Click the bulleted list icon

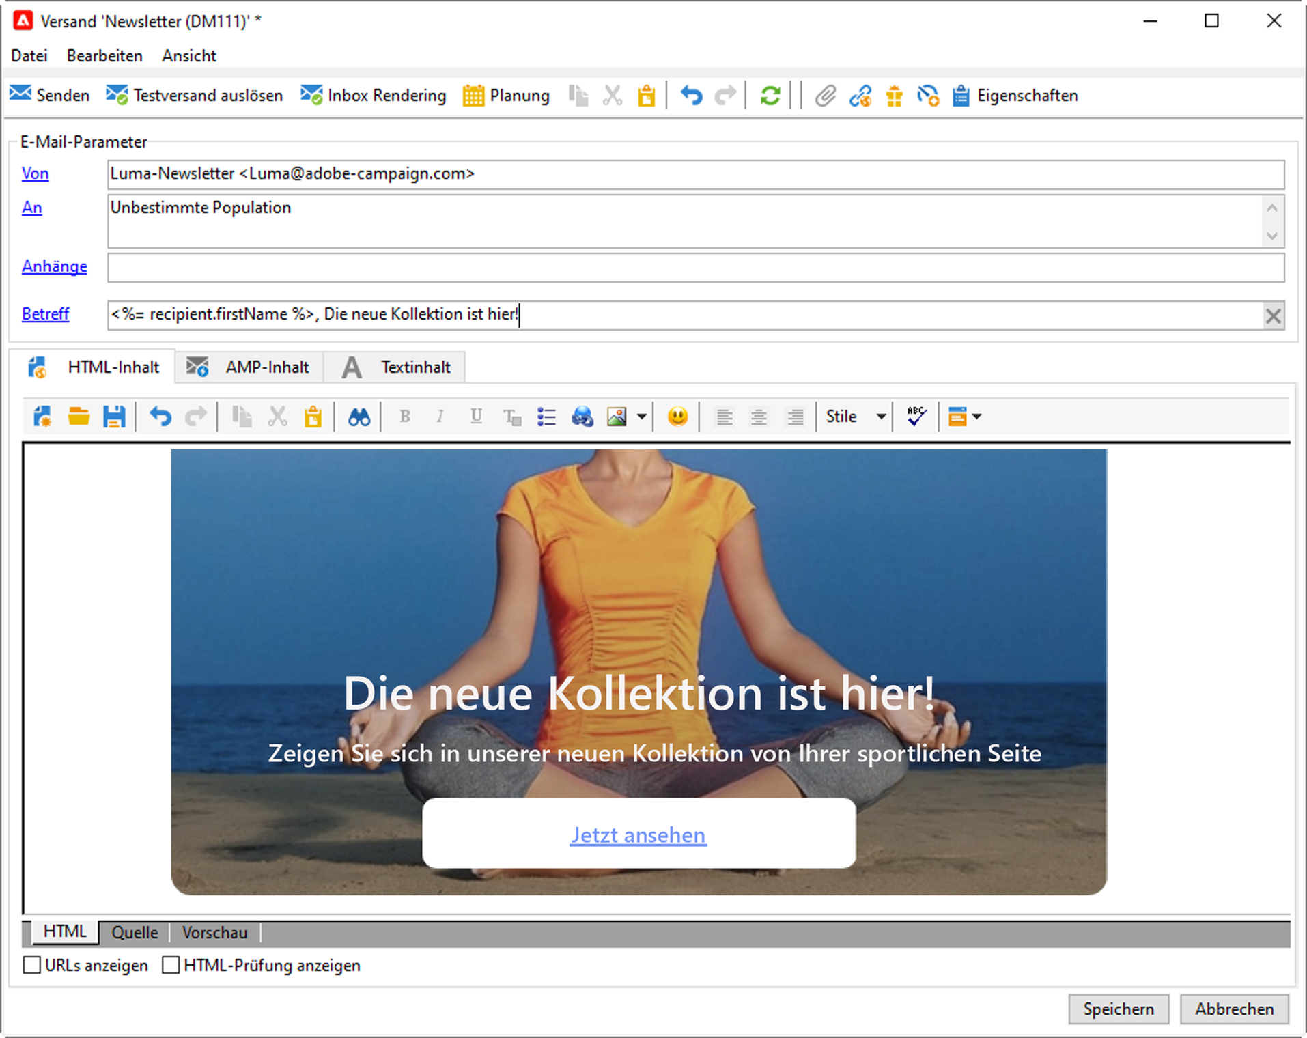click(x=546, y=417)
